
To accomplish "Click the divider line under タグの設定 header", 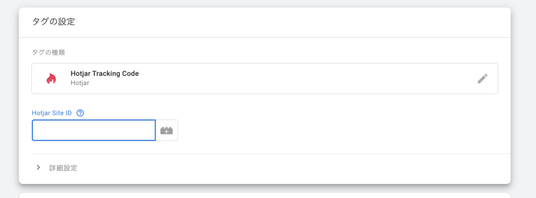I will [264, 37].
